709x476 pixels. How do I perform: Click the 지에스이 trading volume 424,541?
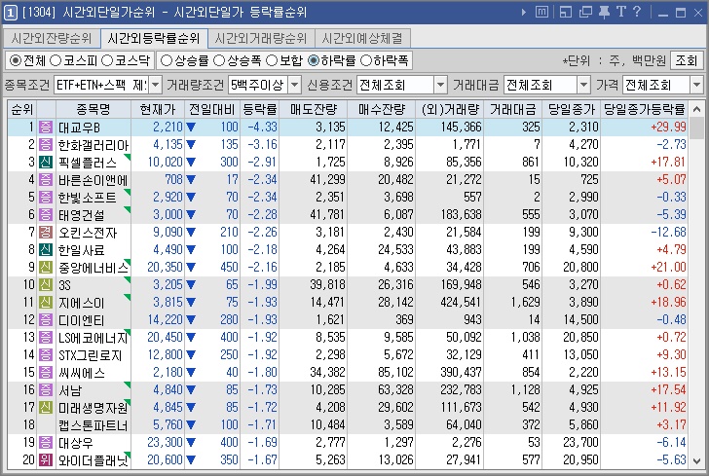462,303
